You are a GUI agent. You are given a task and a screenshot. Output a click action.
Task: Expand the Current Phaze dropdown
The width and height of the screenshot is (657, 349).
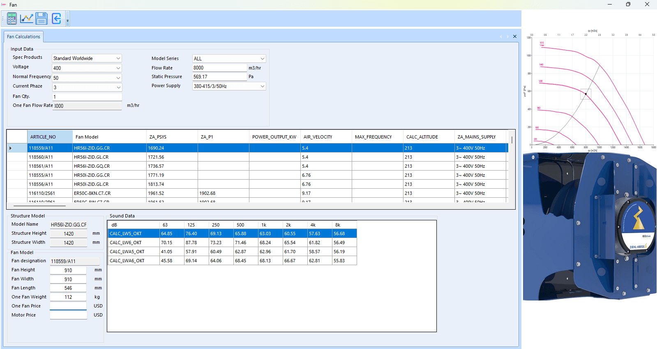tap(118, 88)
